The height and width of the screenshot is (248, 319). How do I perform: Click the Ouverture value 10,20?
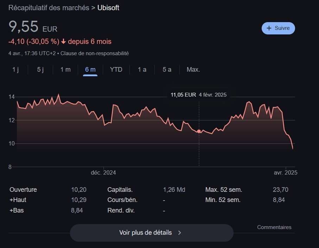click(79, 190)
